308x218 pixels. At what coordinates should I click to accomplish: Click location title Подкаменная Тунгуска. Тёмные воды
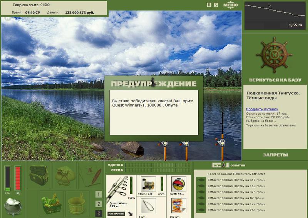[x=273, y=95]
